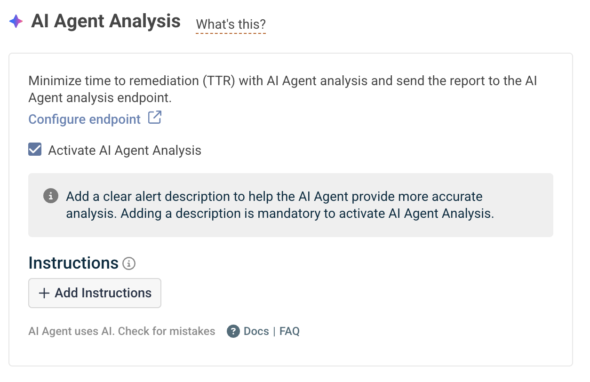Viewport: 590px width, 382px height.
Task: Click the question mark help icon
Action: [233, 331]
